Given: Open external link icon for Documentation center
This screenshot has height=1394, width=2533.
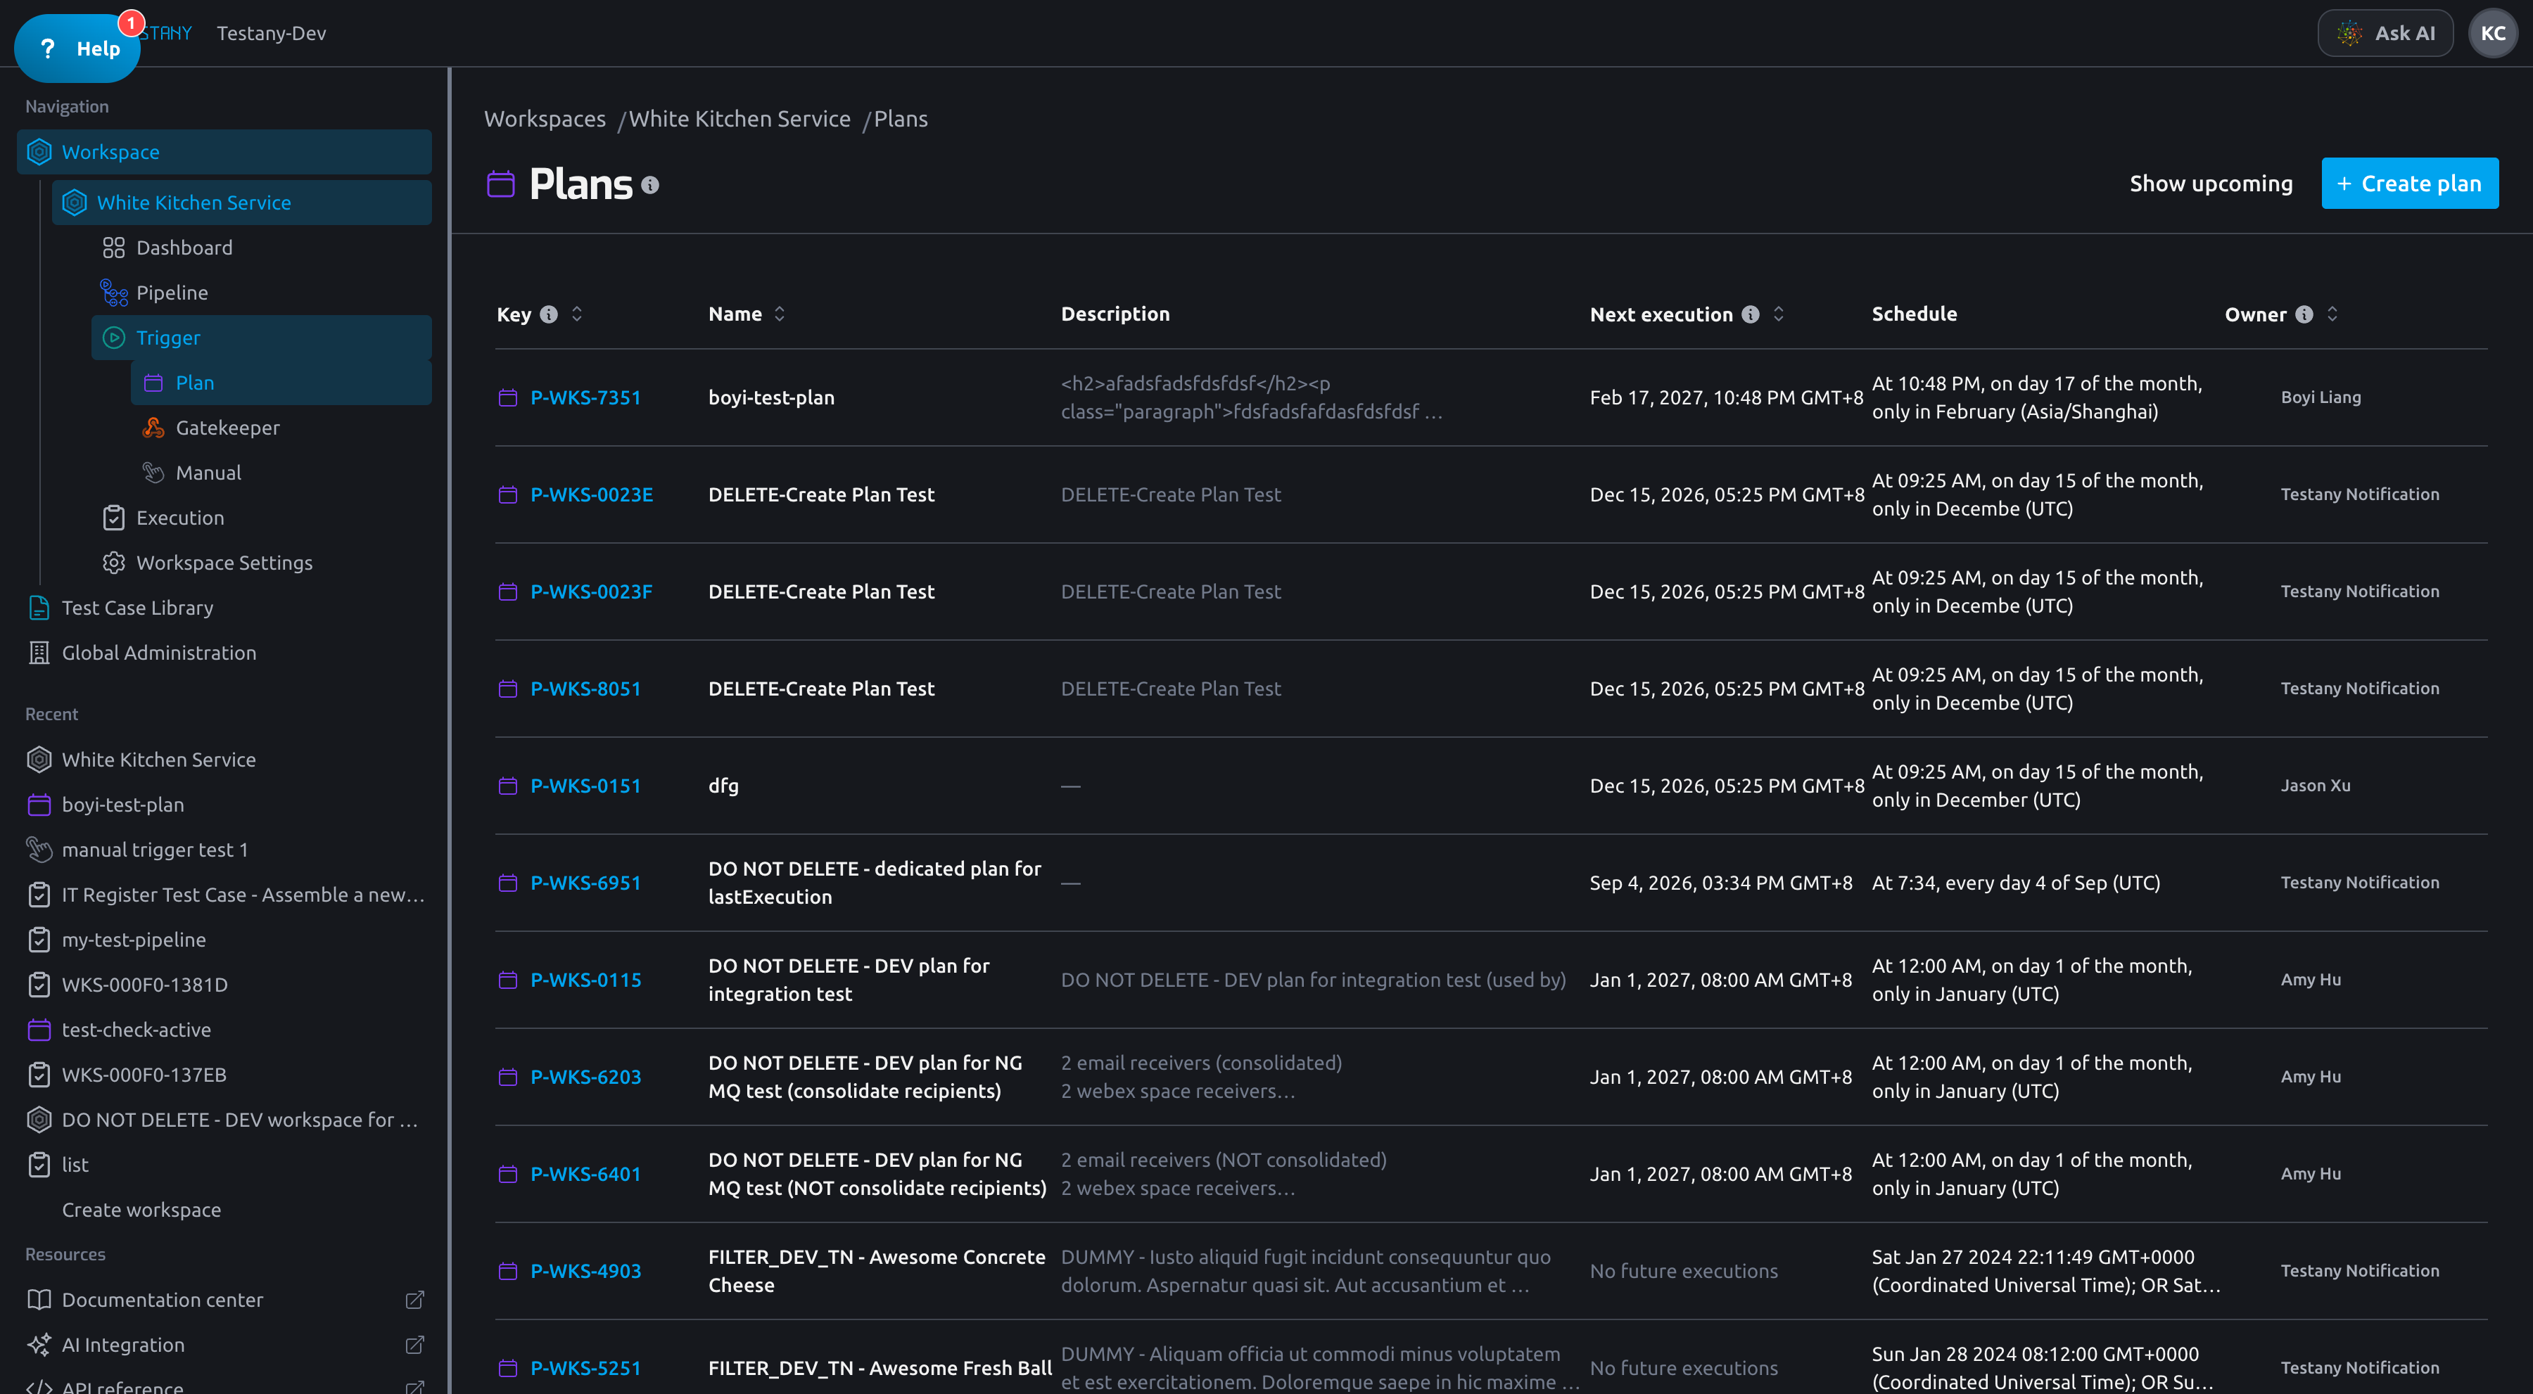Looking at the screenshot, I should tap(415, 1300).
